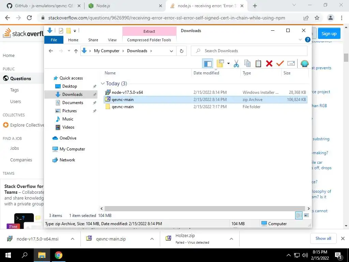Click the Chrome share page icon

tap(306, 18)
